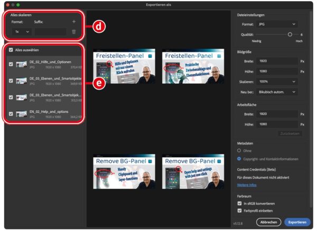The height and width of the screenshot is (231, 317).
Task: Select the Ohne metadata radio button
Action: (239, 150)
